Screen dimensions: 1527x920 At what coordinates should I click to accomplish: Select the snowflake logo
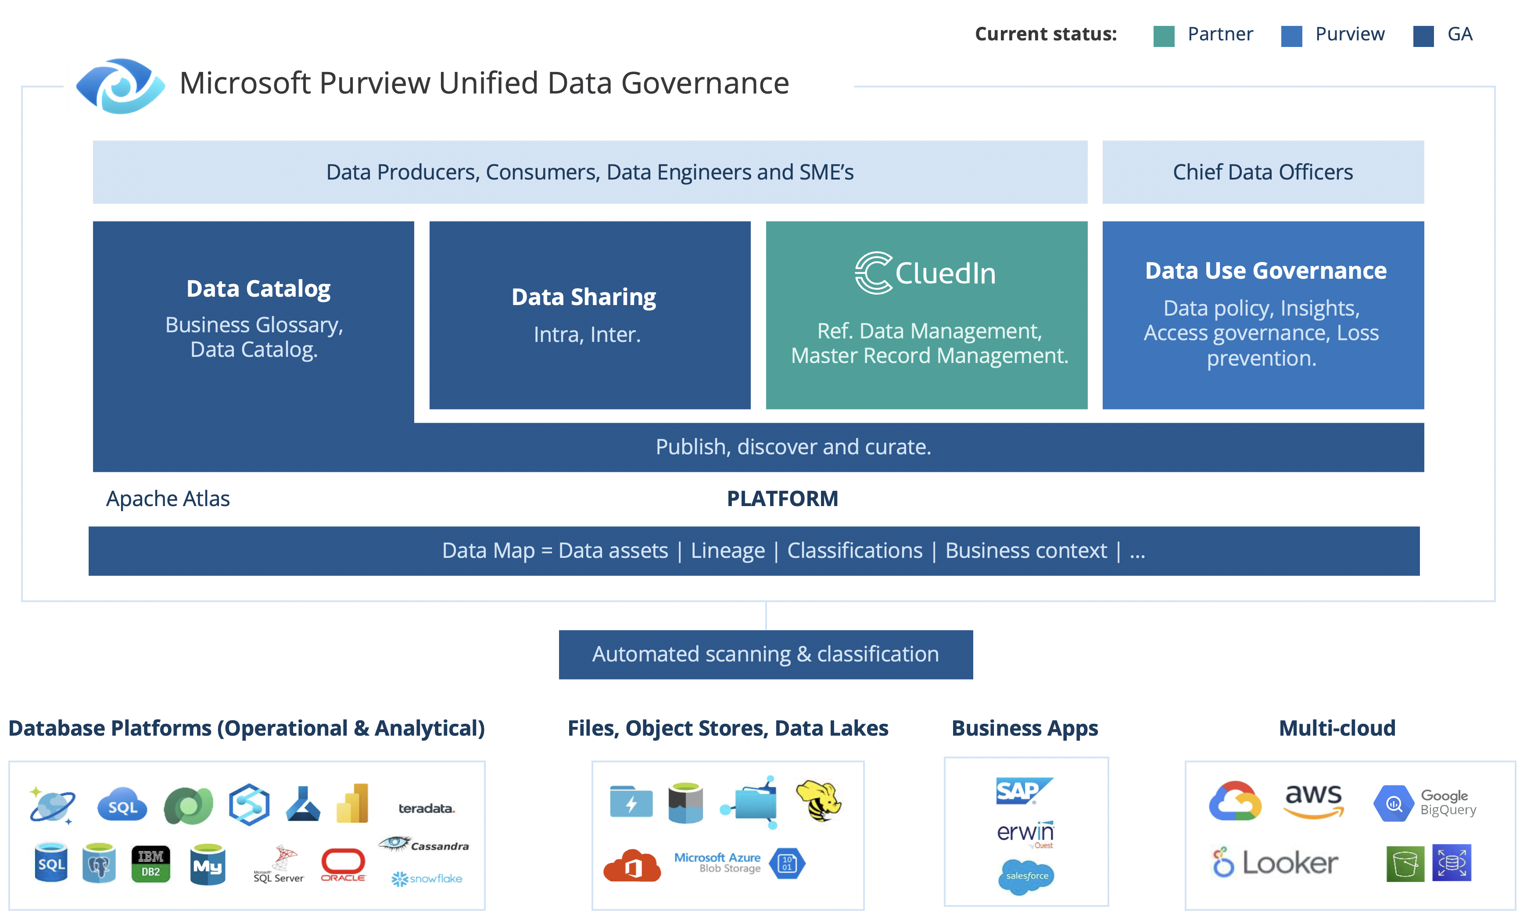pyautogui.click(x=427, y=878)
